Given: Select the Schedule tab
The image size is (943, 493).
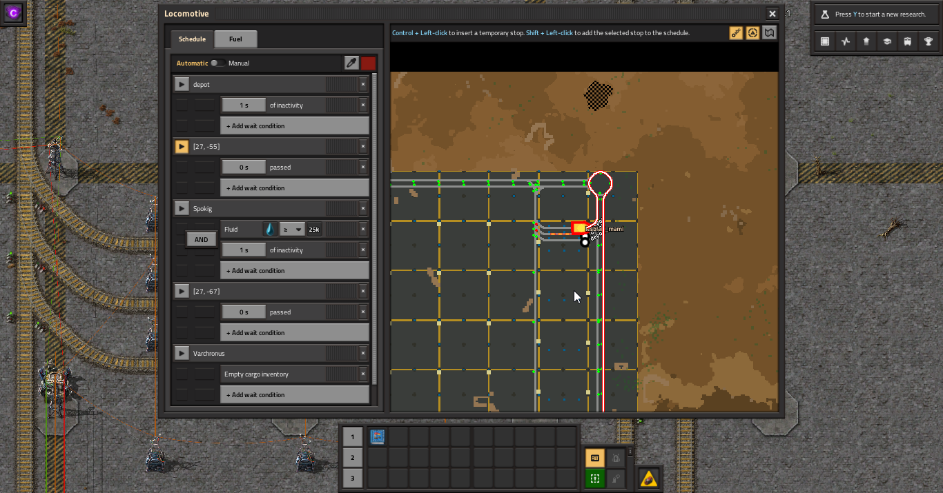Looking at the screenshot, I should click(x=193, y=39).
